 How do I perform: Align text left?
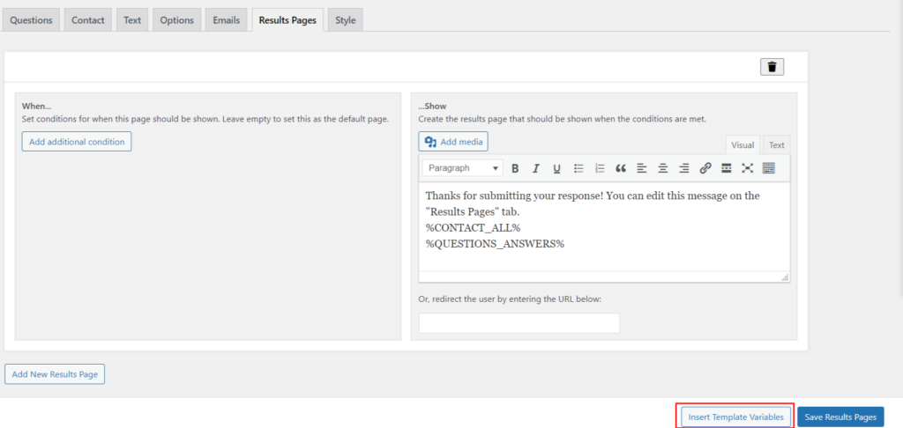(642, 168)
